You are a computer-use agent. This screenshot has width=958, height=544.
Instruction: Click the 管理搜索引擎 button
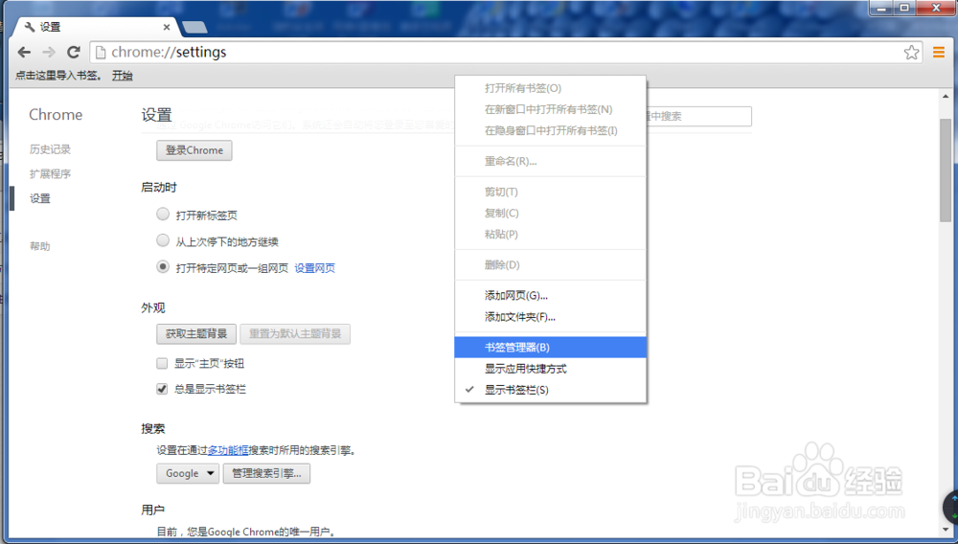pyautogui.click(x=266, y=473)
